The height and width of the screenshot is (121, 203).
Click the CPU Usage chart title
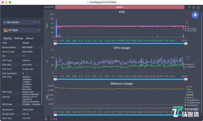pos(122,48)
